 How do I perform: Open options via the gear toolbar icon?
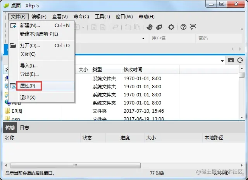point(171,27)
